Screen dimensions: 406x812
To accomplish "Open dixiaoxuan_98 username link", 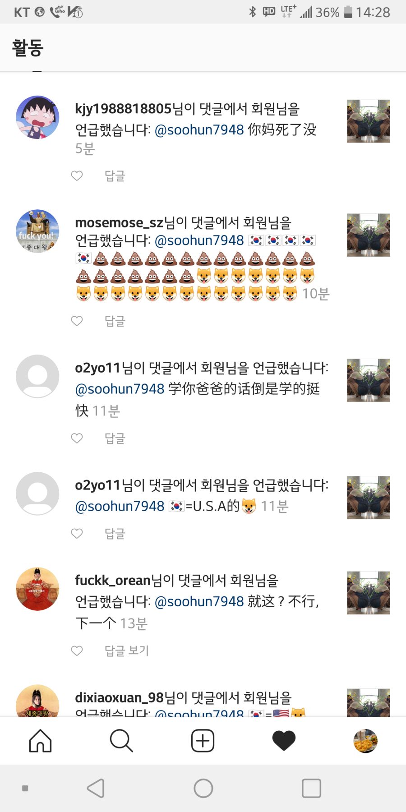I will click(119, 697).
